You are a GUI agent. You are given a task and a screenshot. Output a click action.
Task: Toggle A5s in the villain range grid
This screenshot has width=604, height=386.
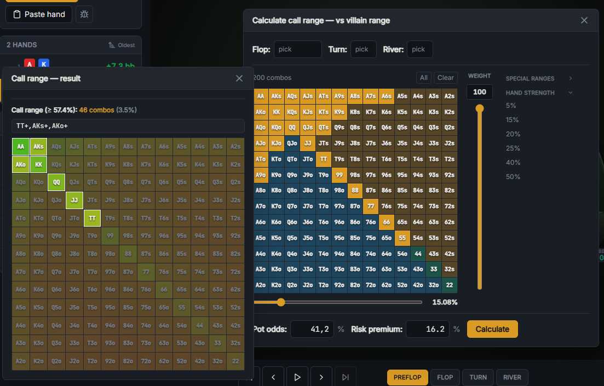(x=402, y=96)
